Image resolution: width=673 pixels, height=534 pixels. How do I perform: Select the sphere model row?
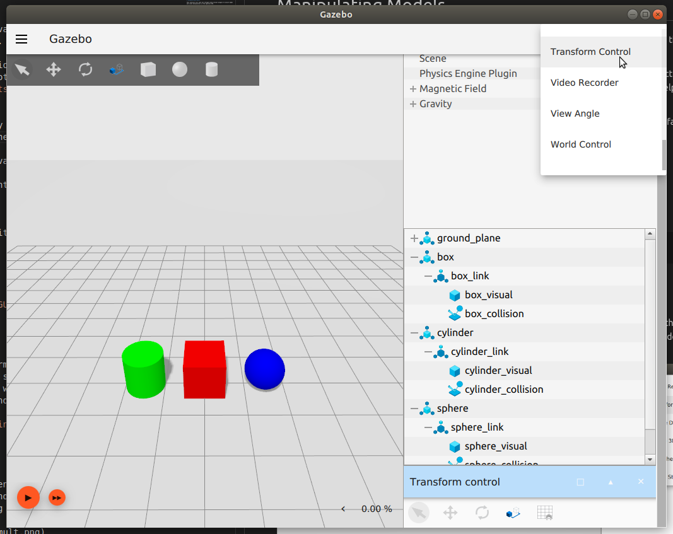tap(524, 409)
